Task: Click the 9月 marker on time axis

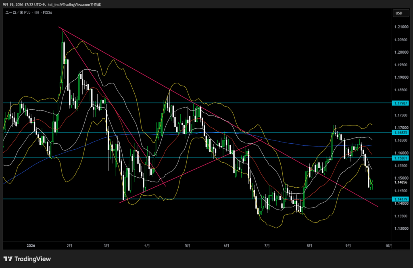Action: click(x=348, y=246)
